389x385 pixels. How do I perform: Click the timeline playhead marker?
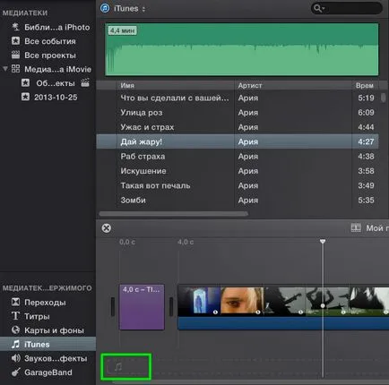[x=323, y=241]
